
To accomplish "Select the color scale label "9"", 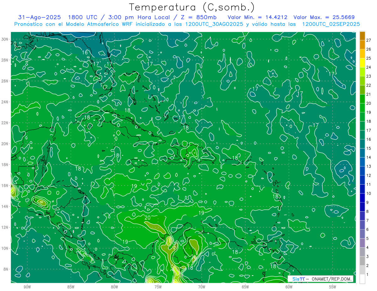I will click(x=368, y=202).
